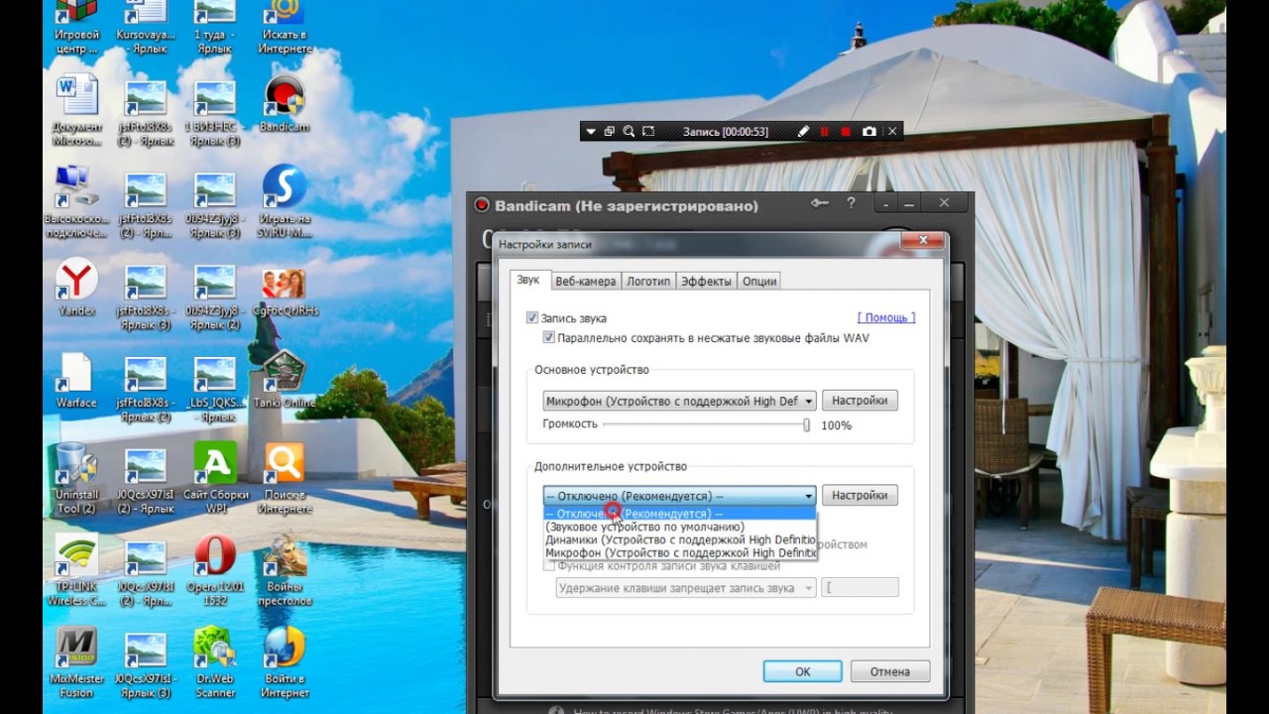Screen dimensions: 1269x714
Task: Select the Warface desktop shortcut
Action: tap(76, 381)
